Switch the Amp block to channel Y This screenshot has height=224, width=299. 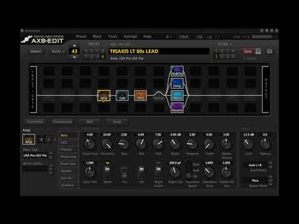[49, 139]
